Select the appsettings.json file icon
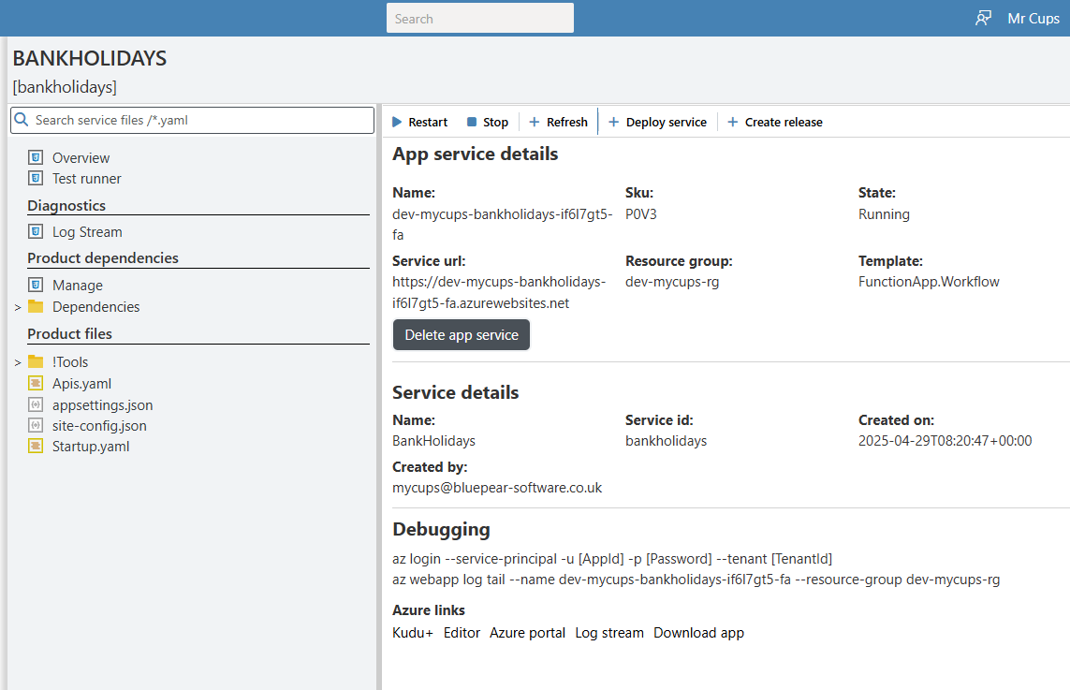The image size is (1070, 690). click(x=36, y=404)
